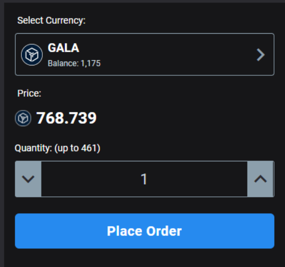Screen dimensions: 285x267
Task: Click the small GALA icon beside the price
Action: pyautogui.click(x=23, y=118)
